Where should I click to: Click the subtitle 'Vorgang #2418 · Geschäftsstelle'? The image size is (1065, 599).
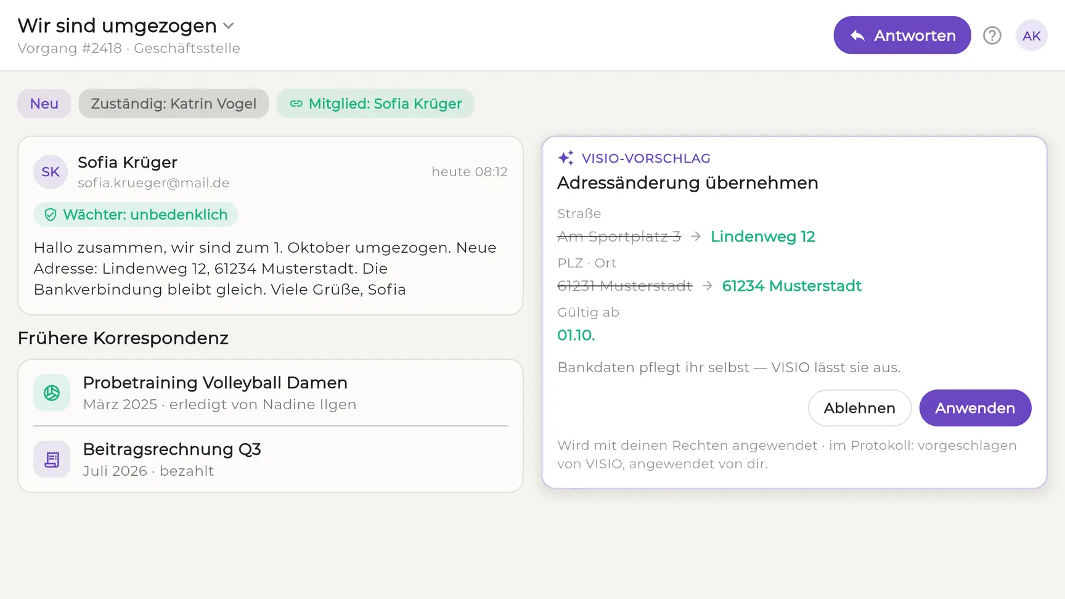[x=129, y=48]
